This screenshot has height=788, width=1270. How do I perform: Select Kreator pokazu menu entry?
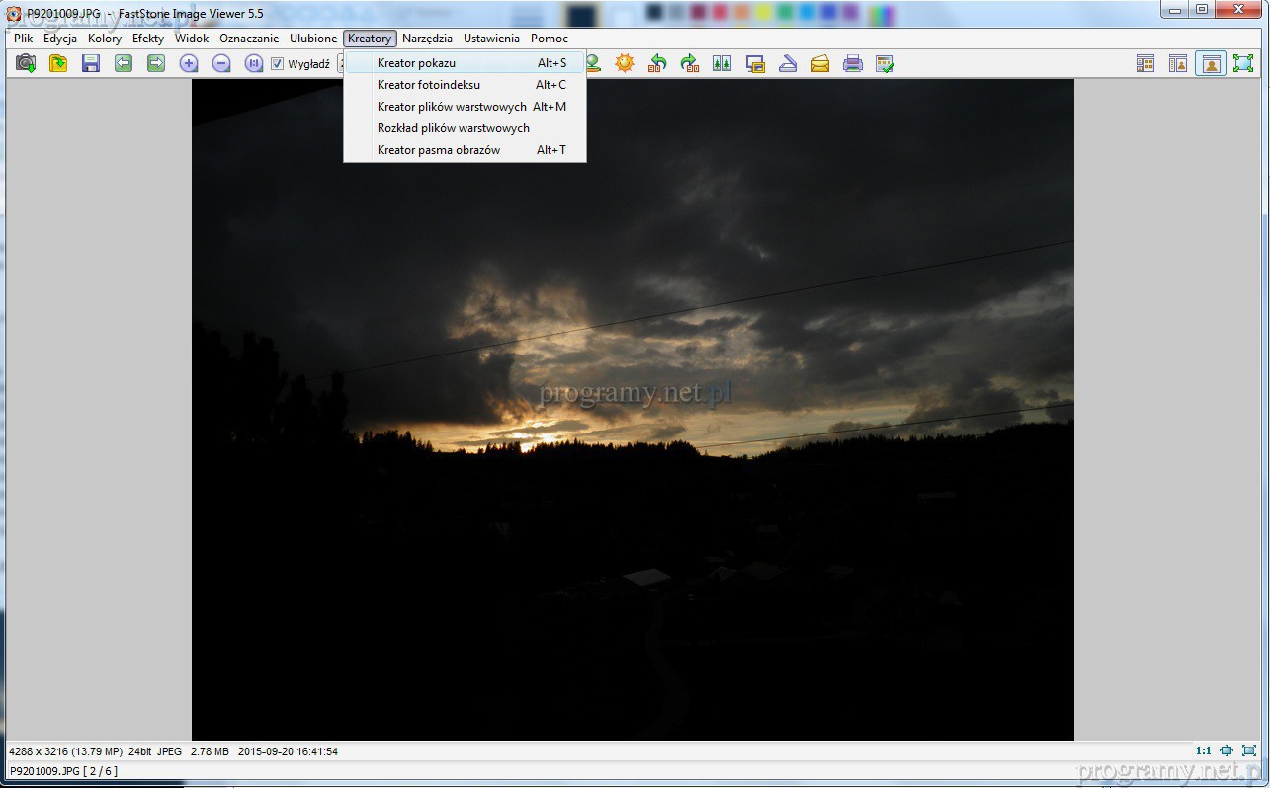tap(416, 63)
